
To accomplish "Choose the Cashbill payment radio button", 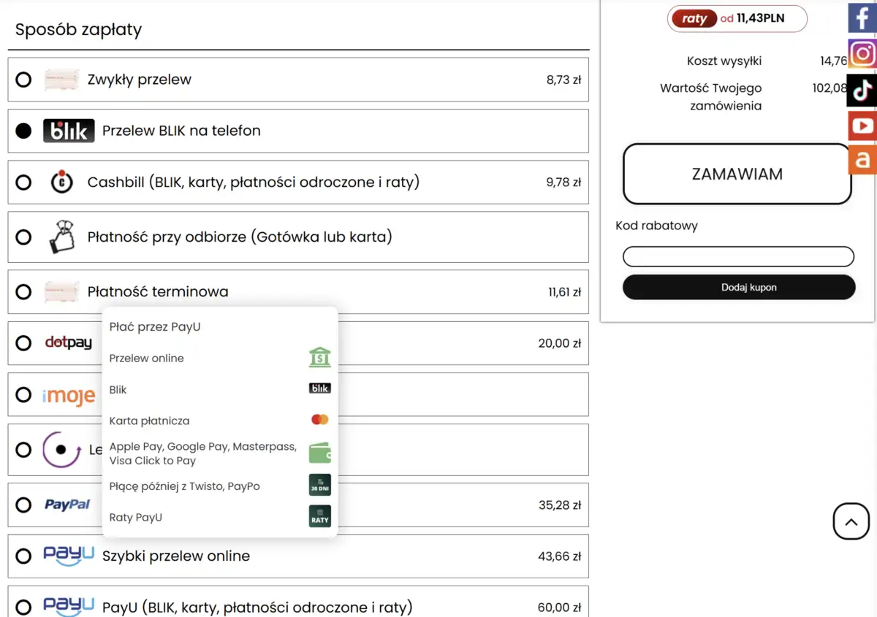I will 23,182.
